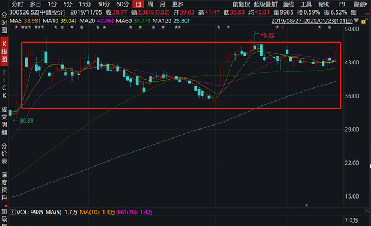The height and width of the screenshot is (226, 371).
Task: Click the 22.00 price axis label
Action: pos(351,163)
